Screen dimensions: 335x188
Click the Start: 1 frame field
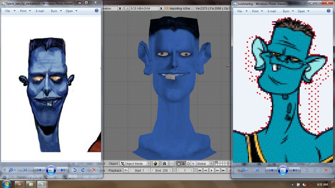pyautogui.click(x=139, y=170)
